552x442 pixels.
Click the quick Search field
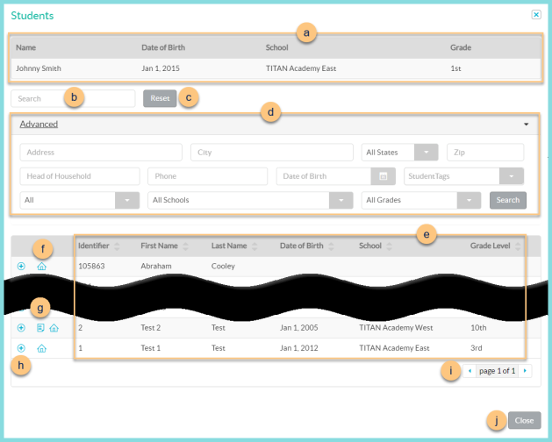pos(73,98)
